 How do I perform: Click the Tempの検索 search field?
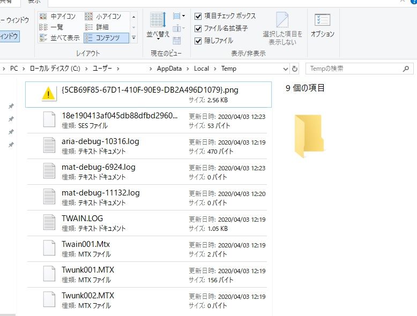pos(354,69)
